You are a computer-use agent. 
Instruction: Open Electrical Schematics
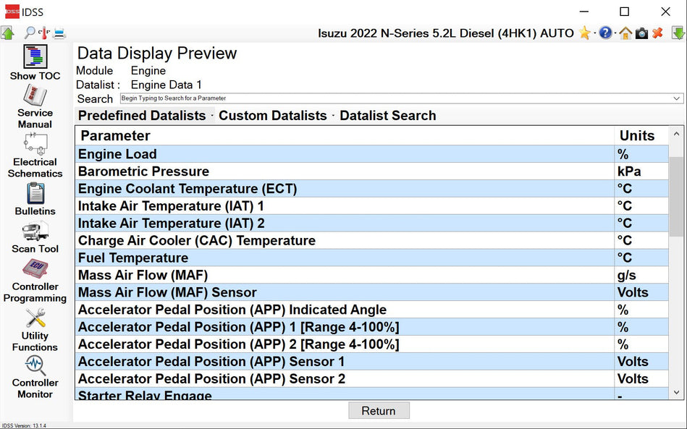35,144
